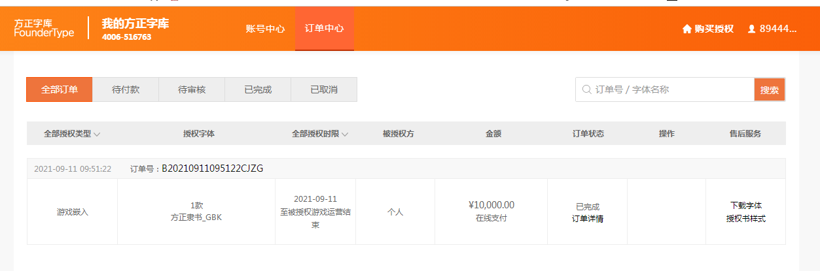Select the 已取消 filter tab

(324, 89)
